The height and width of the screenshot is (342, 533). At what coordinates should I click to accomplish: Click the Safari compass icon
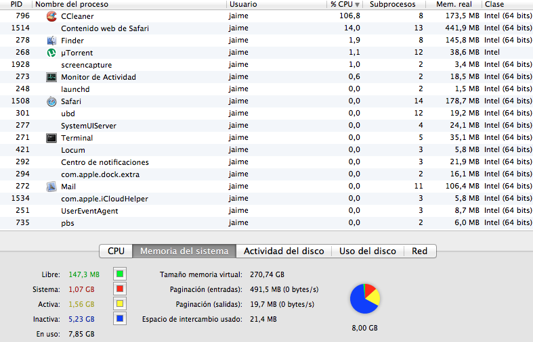coord(51,101)
